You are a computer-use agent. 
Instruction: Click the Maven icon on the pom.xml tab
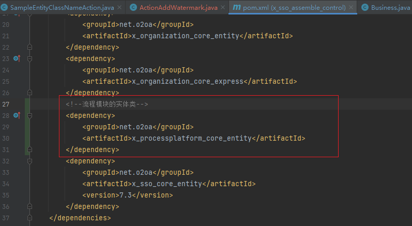click(237, 8)
